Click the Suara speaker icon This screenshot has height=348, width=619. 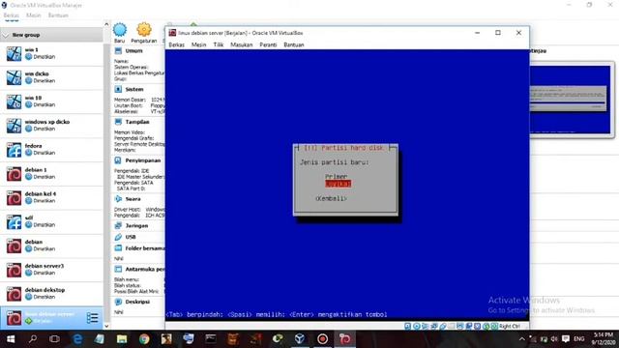(118, 199)
